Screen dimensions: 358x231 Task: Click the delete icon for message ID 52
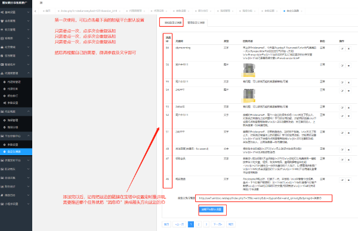click(348, 116)
